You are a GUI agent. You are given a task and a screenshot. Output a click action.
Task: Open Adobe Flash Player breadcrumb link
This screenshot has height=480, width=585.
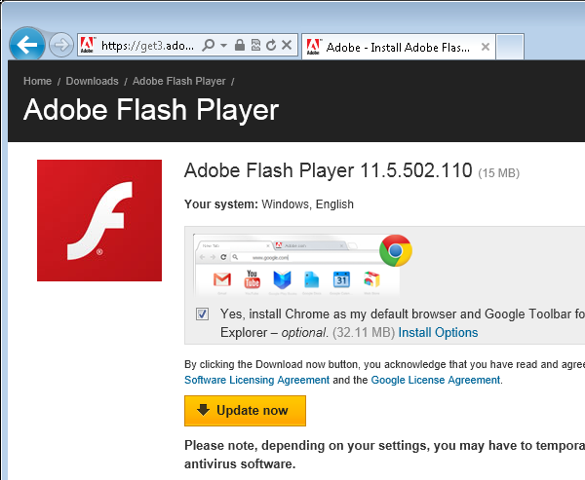point(179,81)
